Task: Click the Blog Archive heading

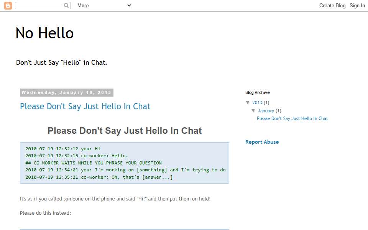Action: pos(258,92)
